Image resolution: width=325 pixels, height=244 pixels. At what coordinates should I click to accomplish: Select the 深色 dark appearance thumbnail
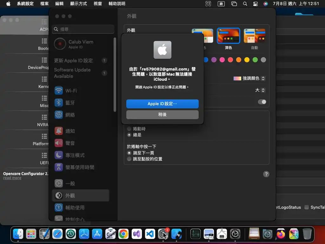coord(229,36)
